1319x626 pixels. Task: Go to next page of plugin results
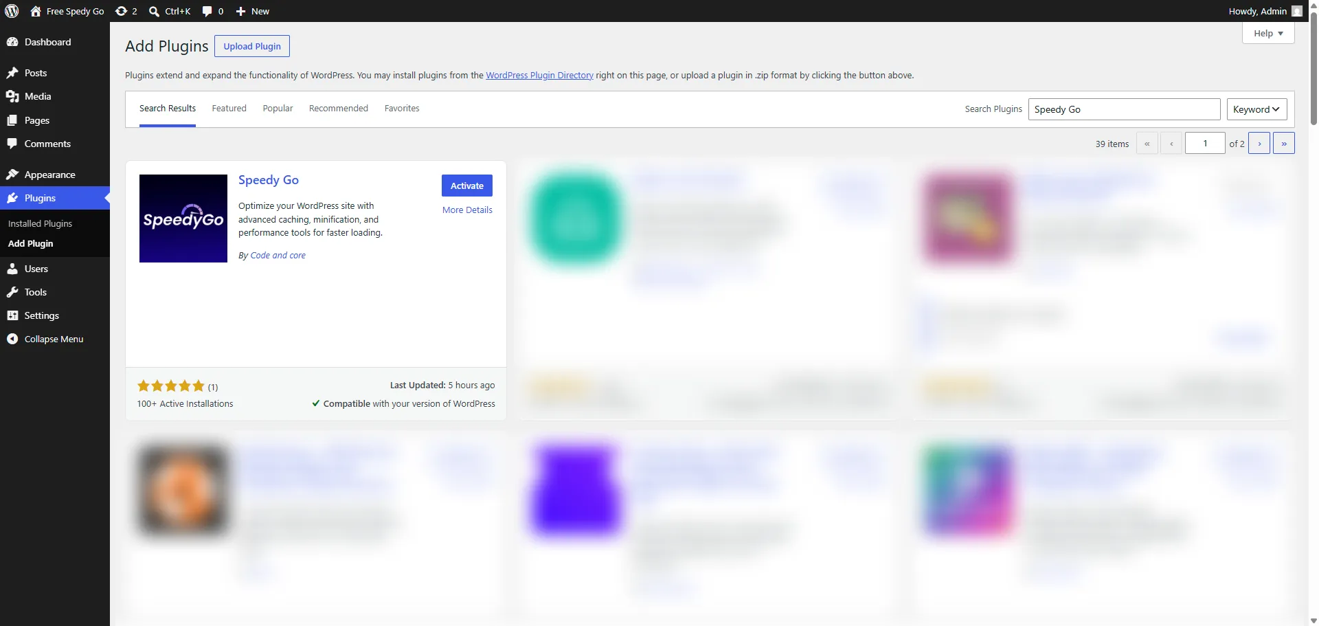[1259, 143]
